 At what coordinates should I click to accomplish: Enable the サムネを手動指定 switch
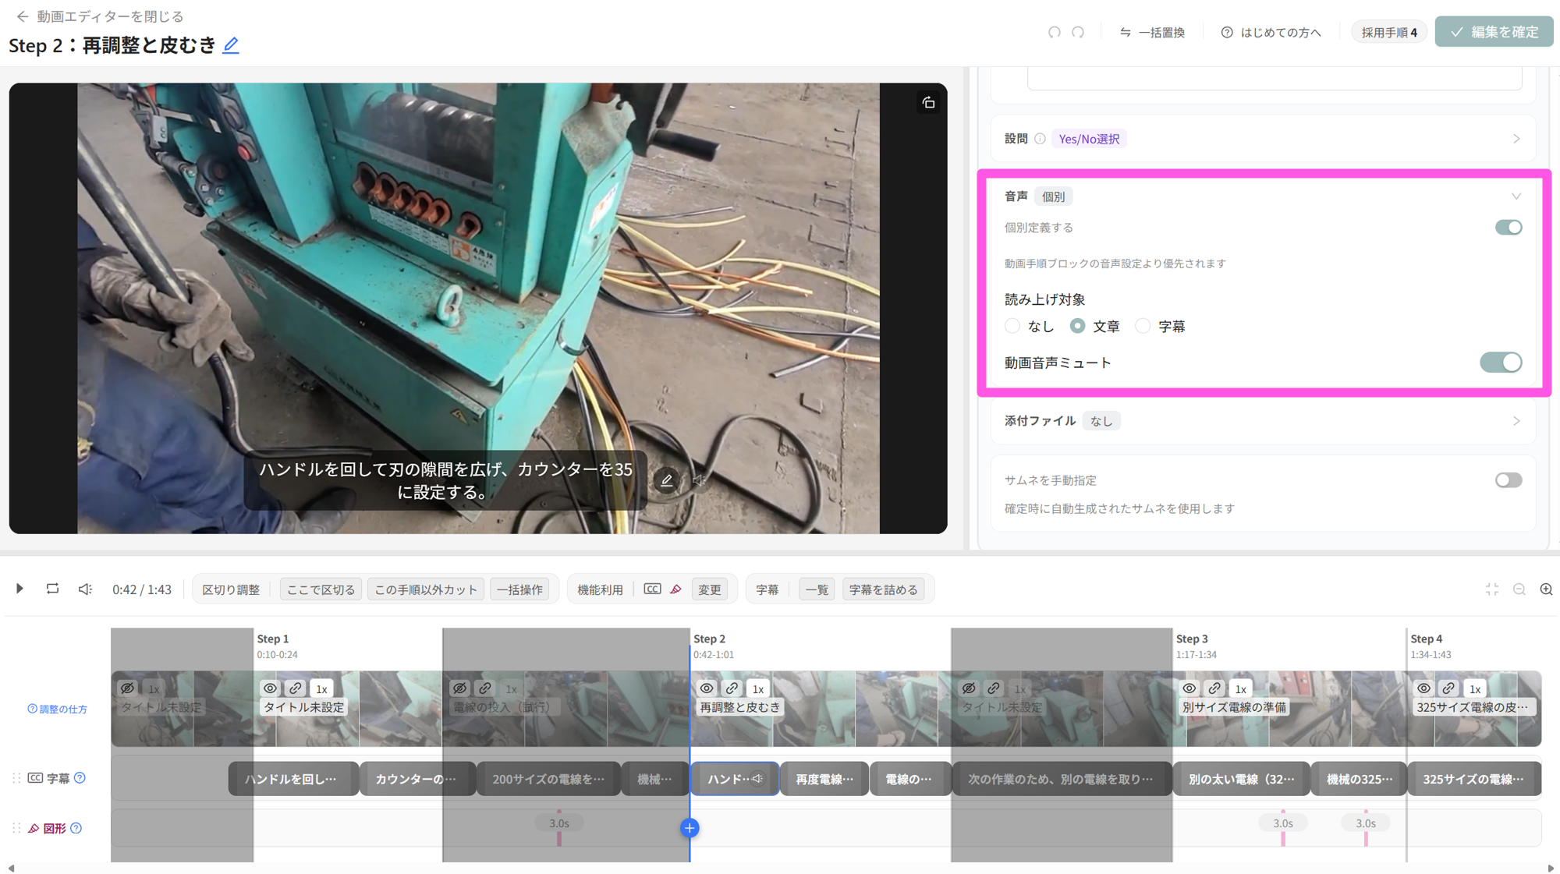click(x=1509, y=480)
